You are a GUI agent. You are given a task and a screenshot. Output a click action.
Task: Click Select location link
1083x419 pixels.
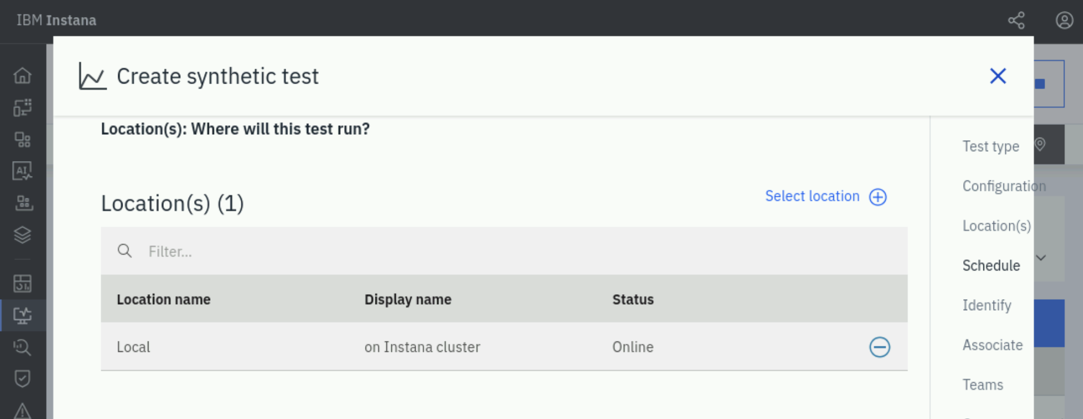812,196
